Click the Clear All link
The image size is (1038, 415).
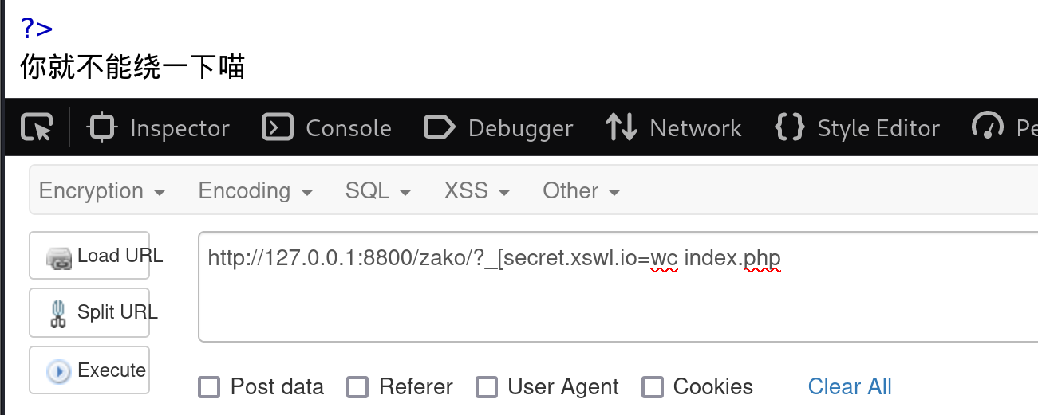point(850,387)
